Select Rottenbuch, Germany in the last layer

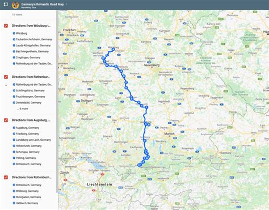click(28, 185)
